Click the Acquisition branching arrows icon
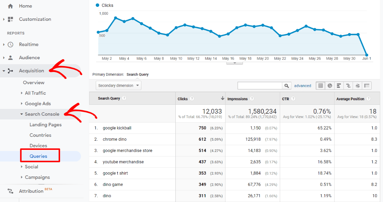383x202 pixels. tap(10, 71)
